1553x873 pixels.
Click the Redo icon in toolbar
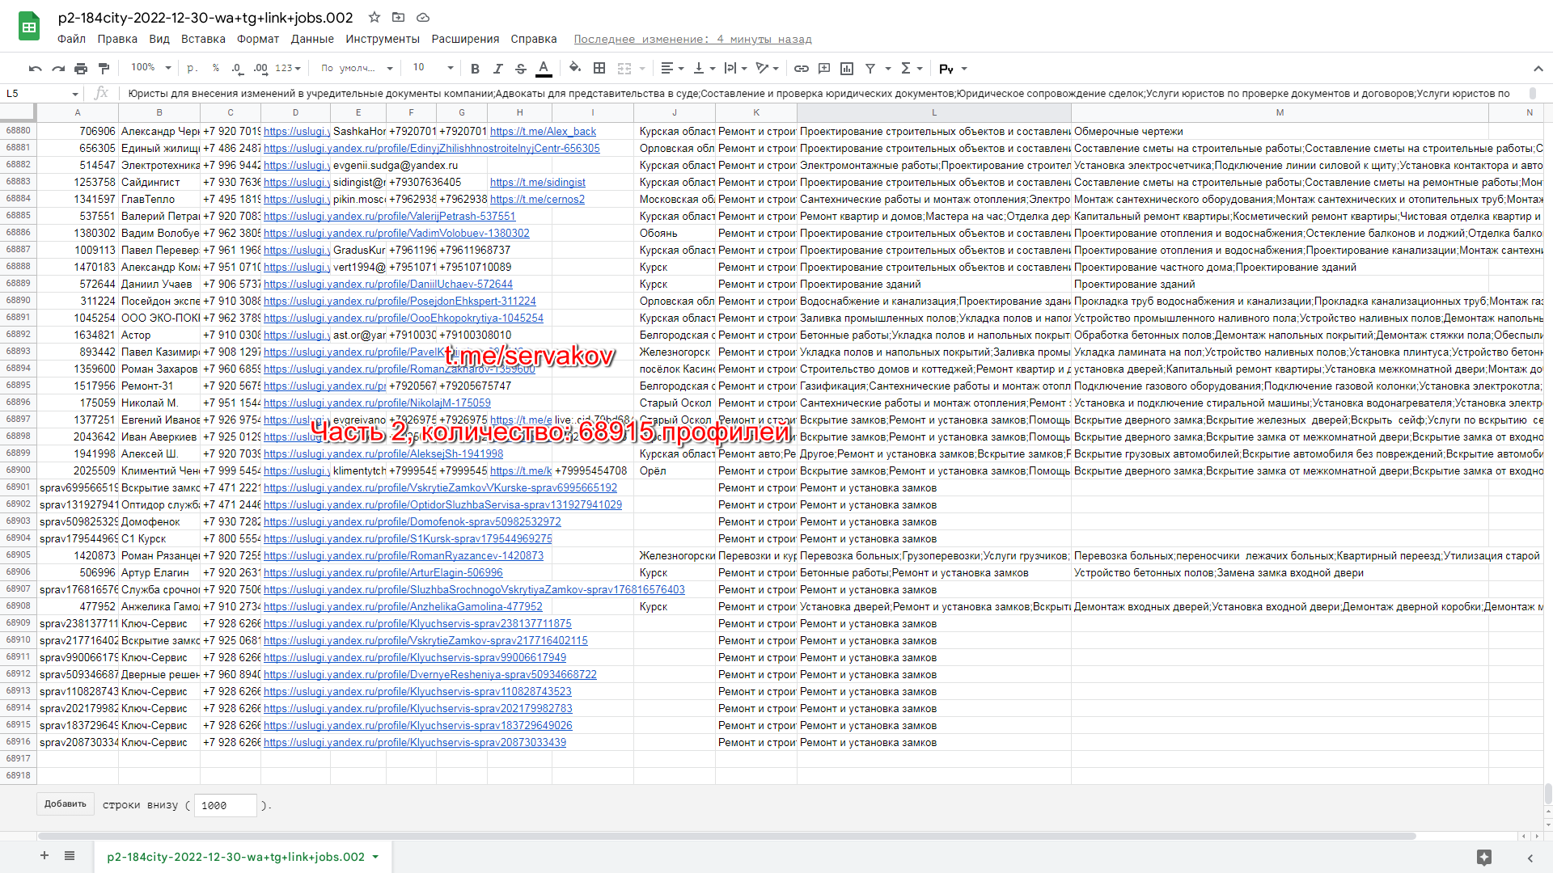[x=58, y=69]
